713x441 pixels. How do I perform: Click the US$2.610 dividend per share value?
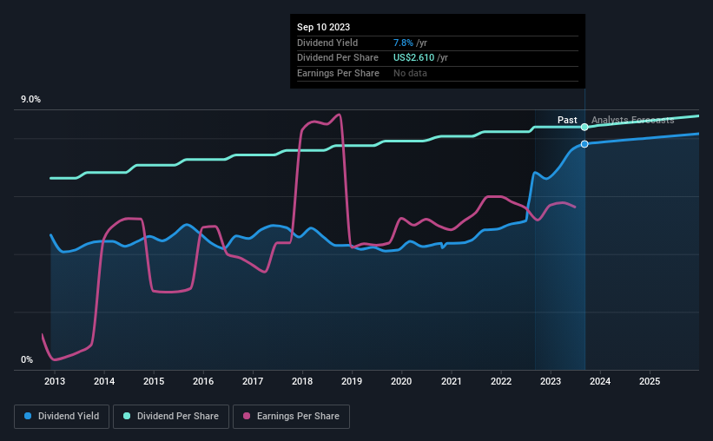point(413,58)
